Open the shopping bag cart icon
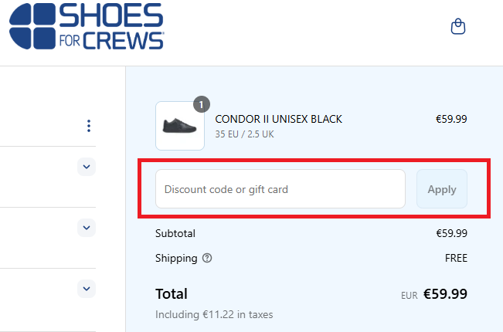Image resolution: width=503 pixels, height=332 pixels. tap(457, 26)
